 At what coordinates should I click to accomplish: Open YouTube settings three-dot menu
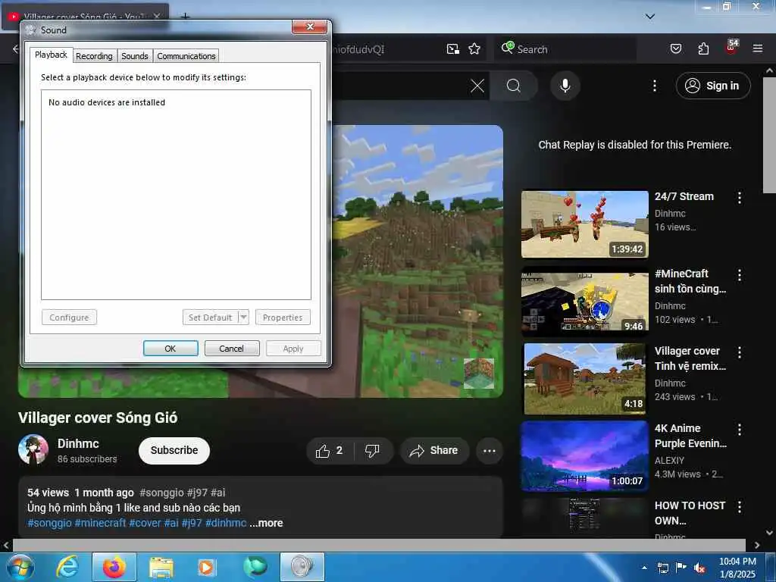pyautogui.click(x=655, y=86)
